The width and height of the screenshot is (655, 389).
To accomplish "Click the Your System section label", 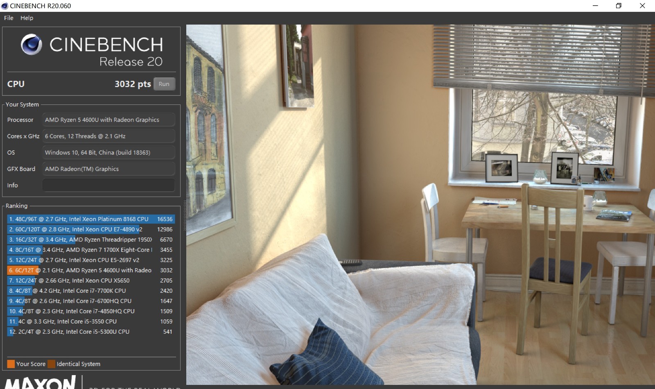I will [x=22, y=104].
